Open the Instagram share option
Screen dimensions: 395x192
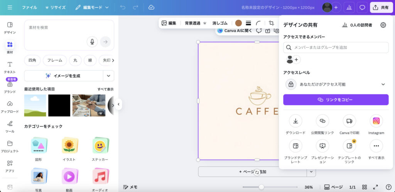tap(376, 121)
